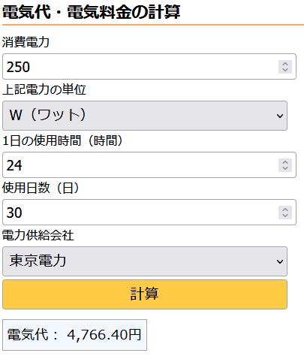Click the chevron on the 電力供給会社 select box
Screen dimensions: 304x356
[x=280, y=261]
